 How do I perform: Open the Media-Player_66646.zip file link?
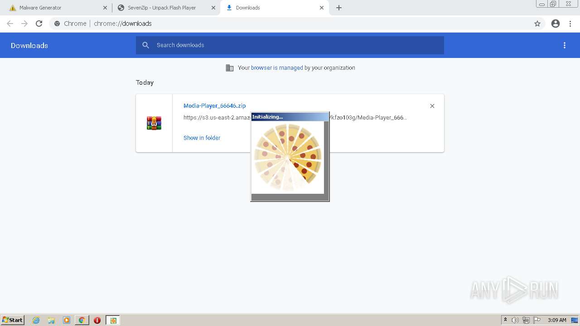[215, 106]
